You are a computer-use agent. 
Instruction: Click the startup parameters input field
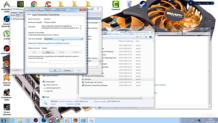click(66, 62)
